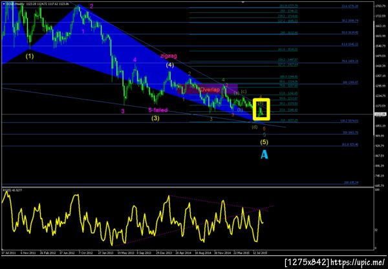Click the 6 Nov 2011 date label
Viewport: 388px width, 269px height.
28,253
